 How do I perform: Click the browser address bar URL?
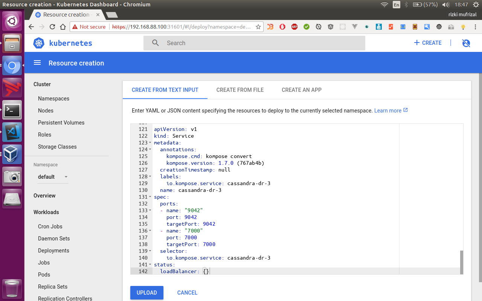click(x=182, y=27)
